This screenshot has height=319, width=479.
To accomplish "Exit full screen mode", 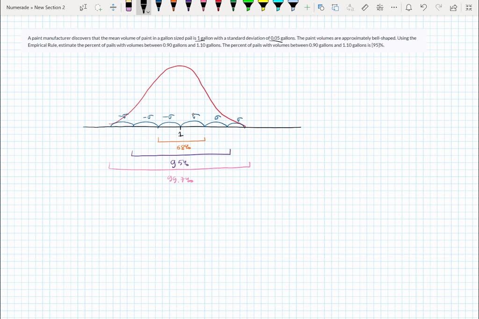I will (x=469, y=7).
